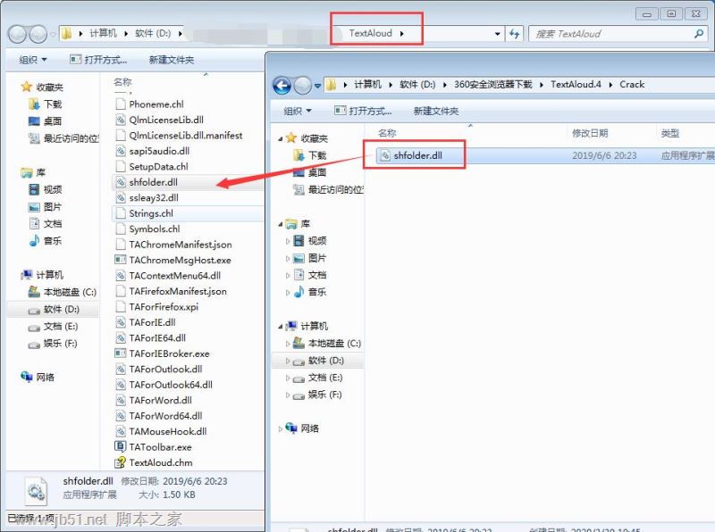Click the Back button in the TextAloud window
Screen dimensions: 715x532
[x=17, y=34]
